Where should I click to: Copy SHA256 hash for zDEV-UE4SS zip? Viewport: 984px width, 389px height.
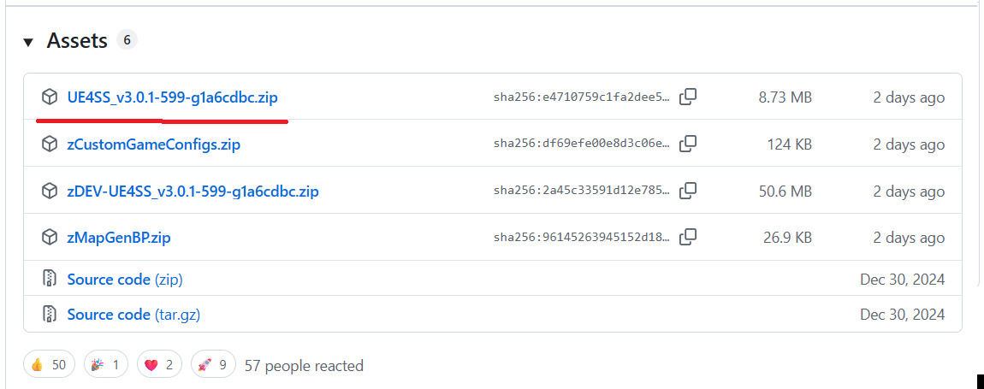(688, 190)
